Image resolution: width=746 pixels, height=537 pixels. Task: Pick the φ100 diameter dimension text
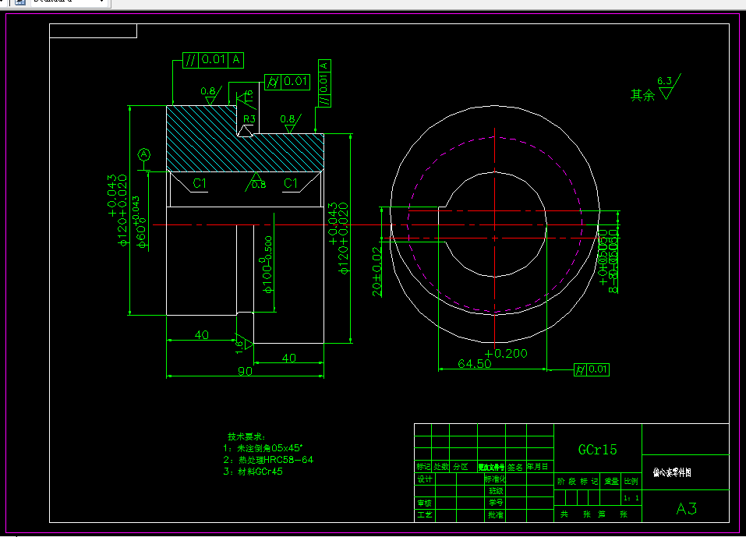click(x=267, y=264)
